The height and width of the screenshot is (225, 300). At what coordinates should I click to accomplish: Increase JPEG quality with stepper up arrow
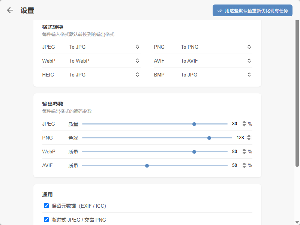coord(244,122)
